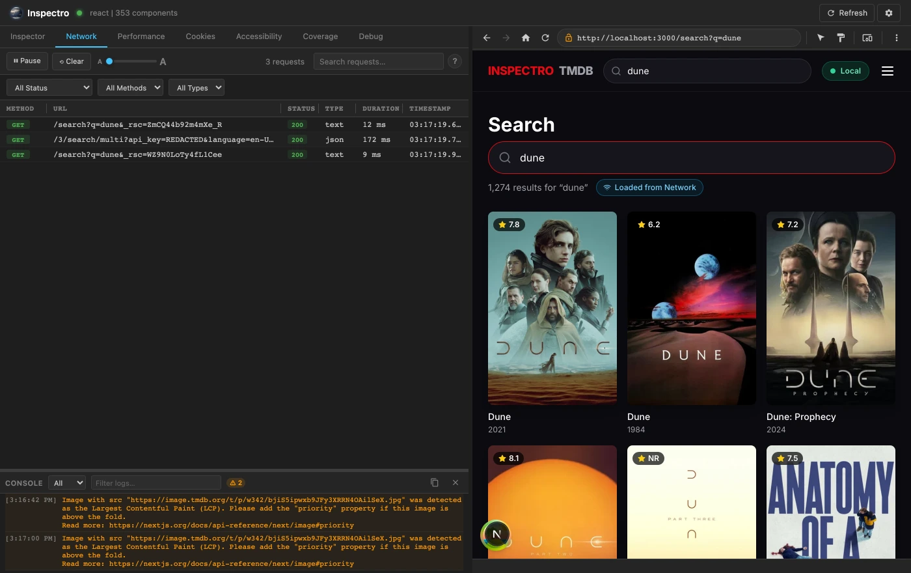Open the All Methods filter dropdown
The width and height of the screenshot is (911, 573).
point(130,87)
